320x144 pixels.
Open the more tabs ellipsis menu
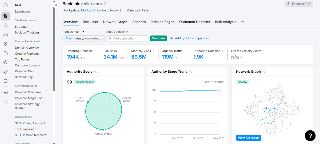(x=242, y=22)
